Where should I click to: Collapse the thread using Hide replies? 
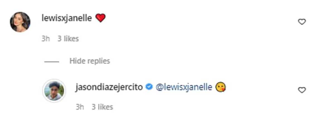pyautogui.click(x=89, y=61)
